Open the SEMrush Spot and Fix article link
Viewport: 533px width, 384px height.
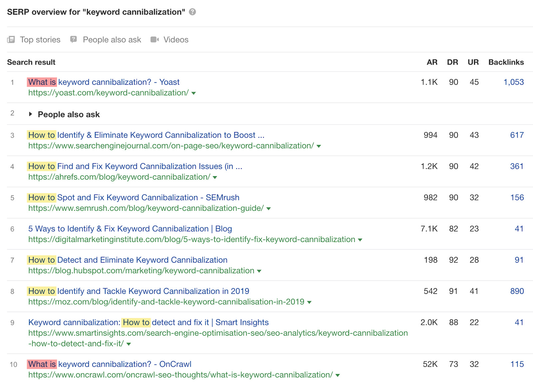click(133, 197)
